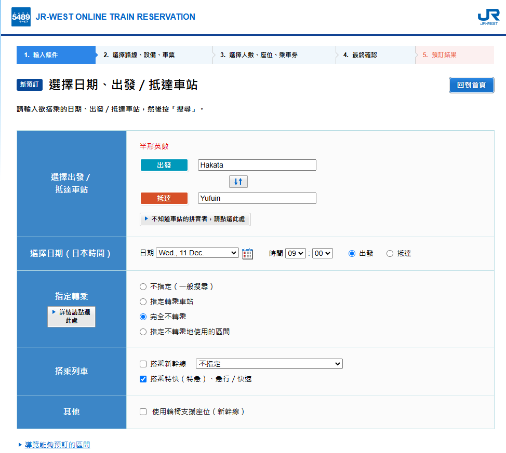The image size is (506, 453).
Task: Enable 使用輪椅支援座位 checkbox
Action: point(143,412)
